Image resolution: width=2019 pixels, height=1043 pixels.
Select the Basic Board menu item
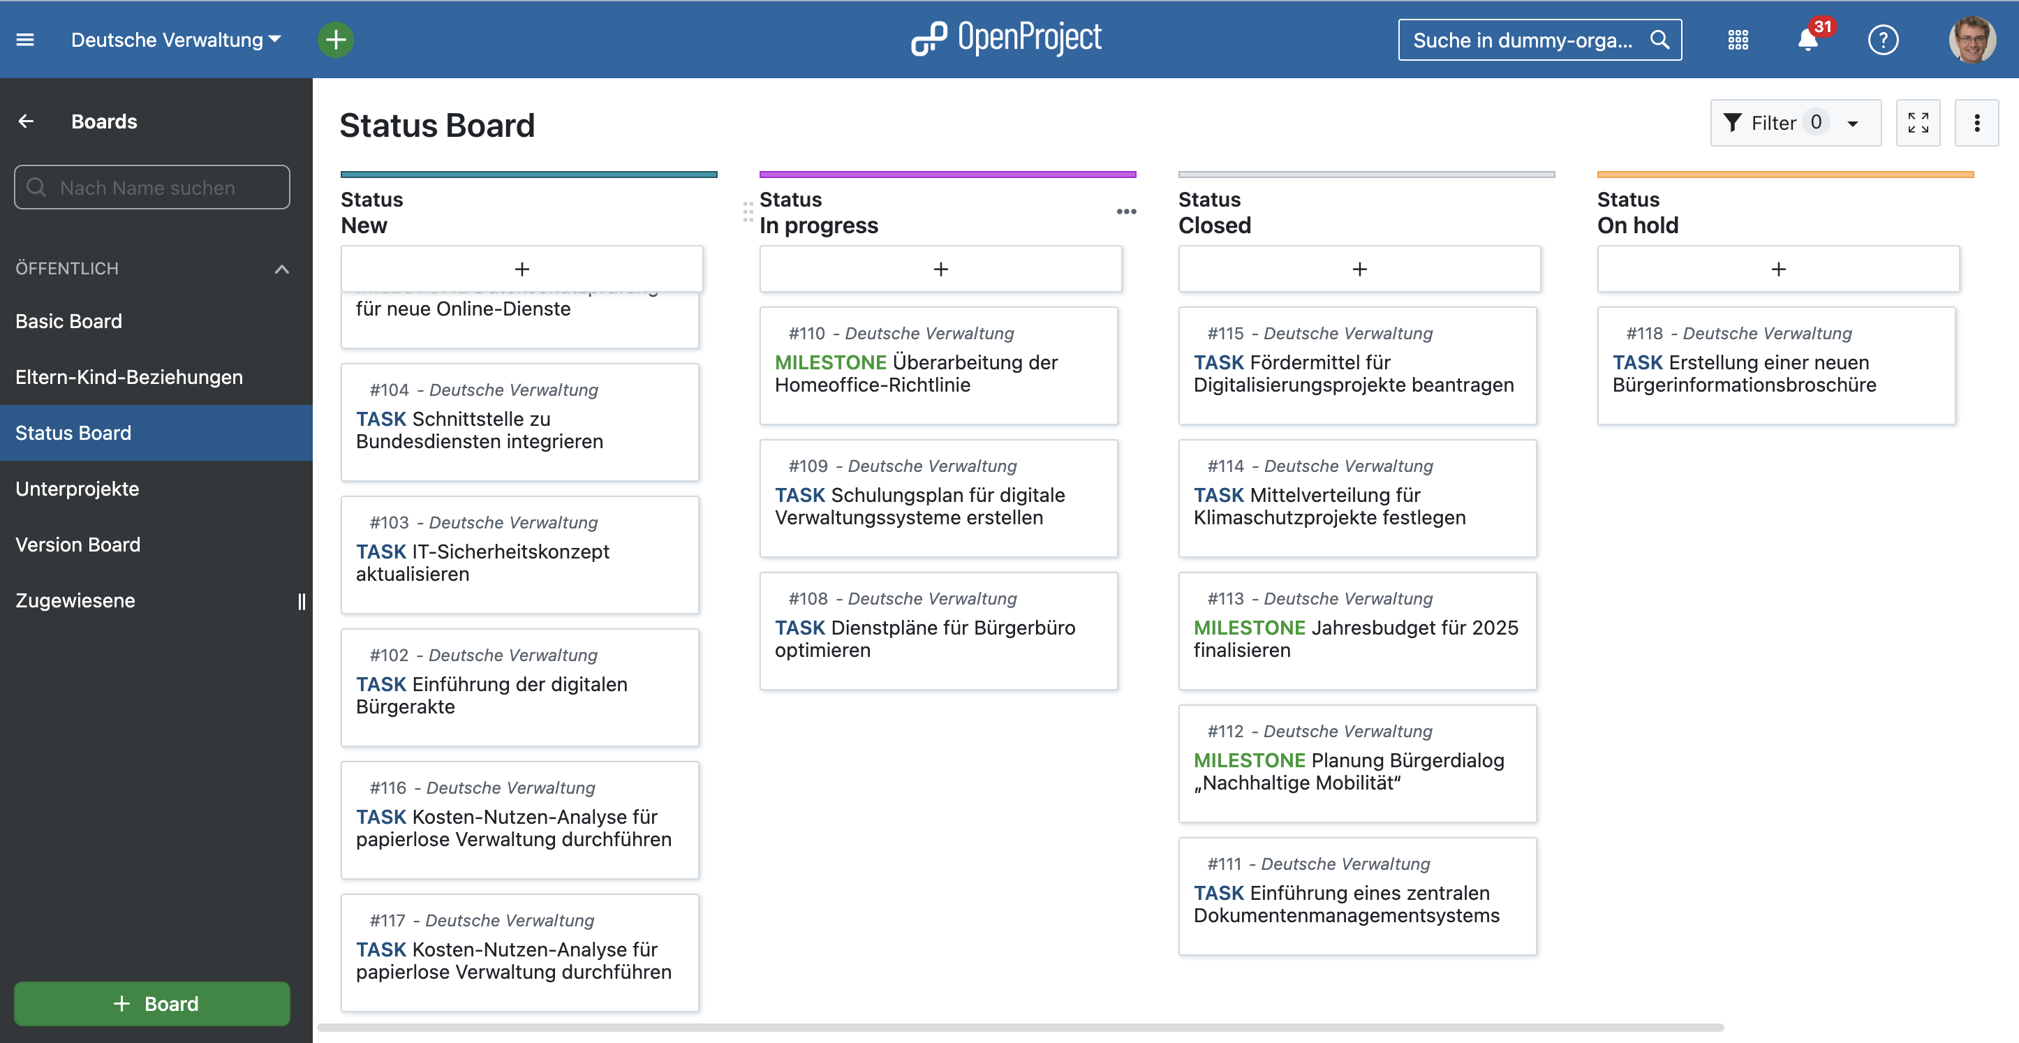(x=68, y=319)
